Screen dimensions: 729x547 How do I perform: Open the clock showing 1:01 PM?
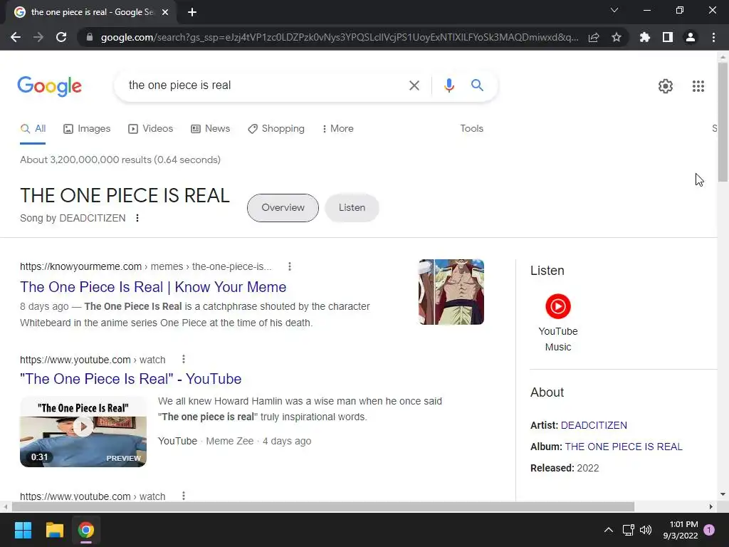coord(681,530)
